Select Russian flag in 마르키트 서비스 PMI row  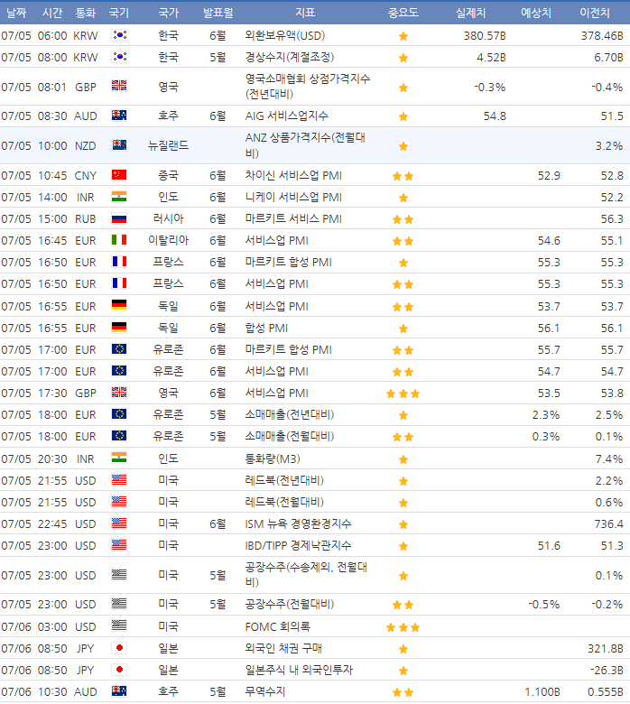(119, 218)
